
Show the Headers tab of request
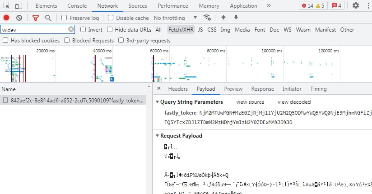pos(178,89)
